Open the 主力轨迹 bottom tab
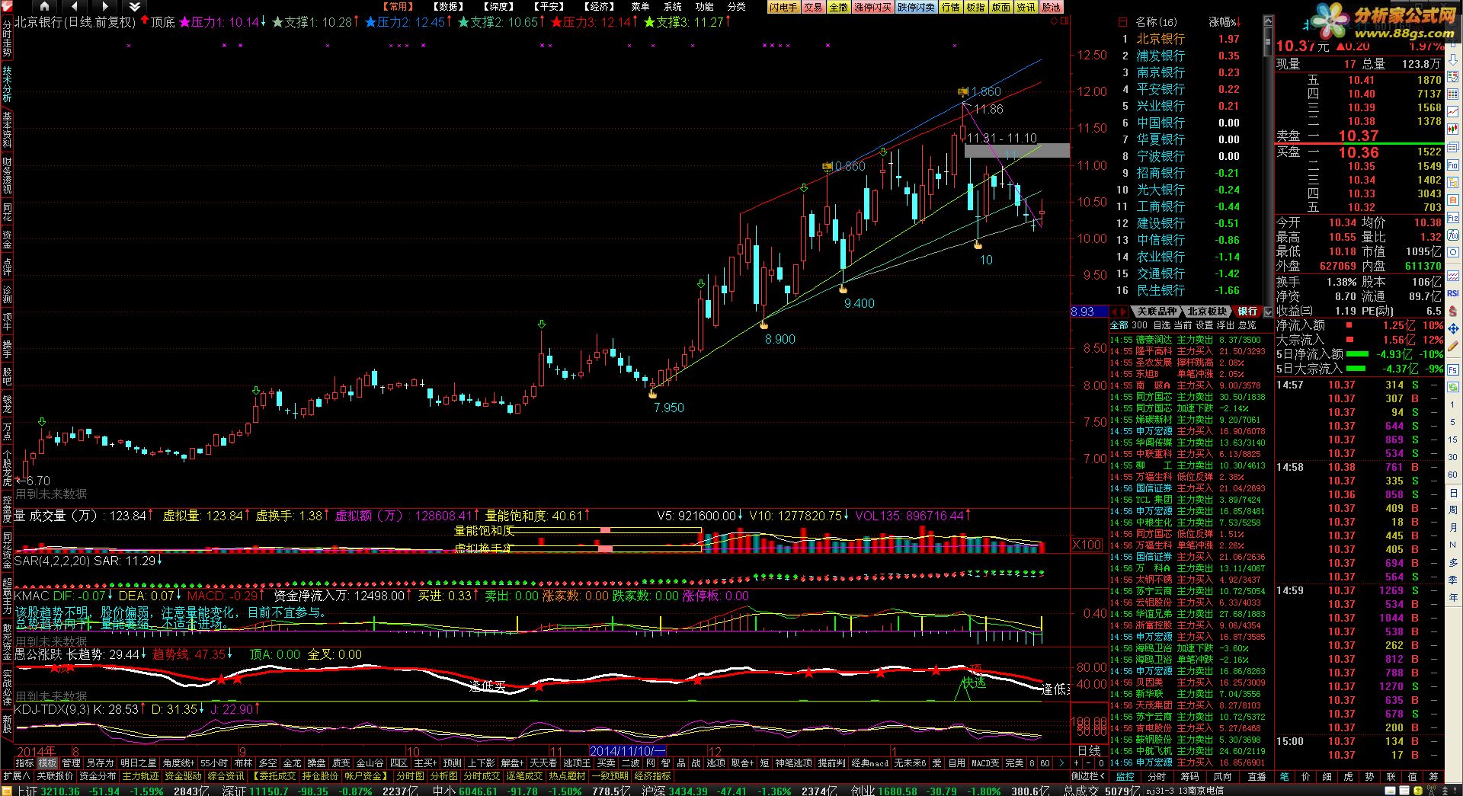Viewport: 1463px width, 796px height. point(140,776)
